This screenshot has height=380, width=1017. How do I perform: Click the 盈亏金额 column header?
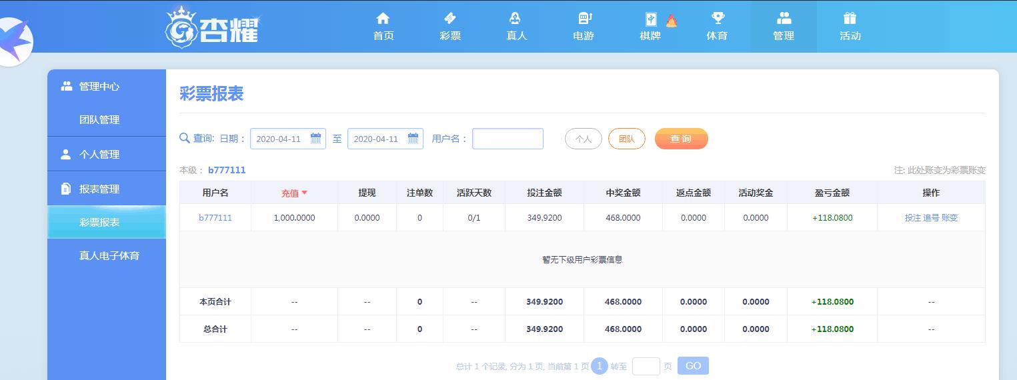tap(832, 193)
